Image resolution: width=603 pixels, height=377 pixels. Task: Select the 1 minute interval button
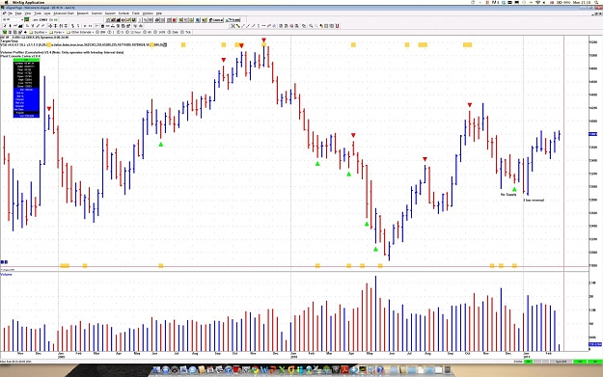(x=110, y=32)
